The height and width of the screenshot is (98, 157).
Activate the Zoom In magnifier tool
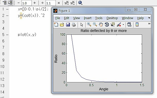pyautogui.click(x=89, y=24)
